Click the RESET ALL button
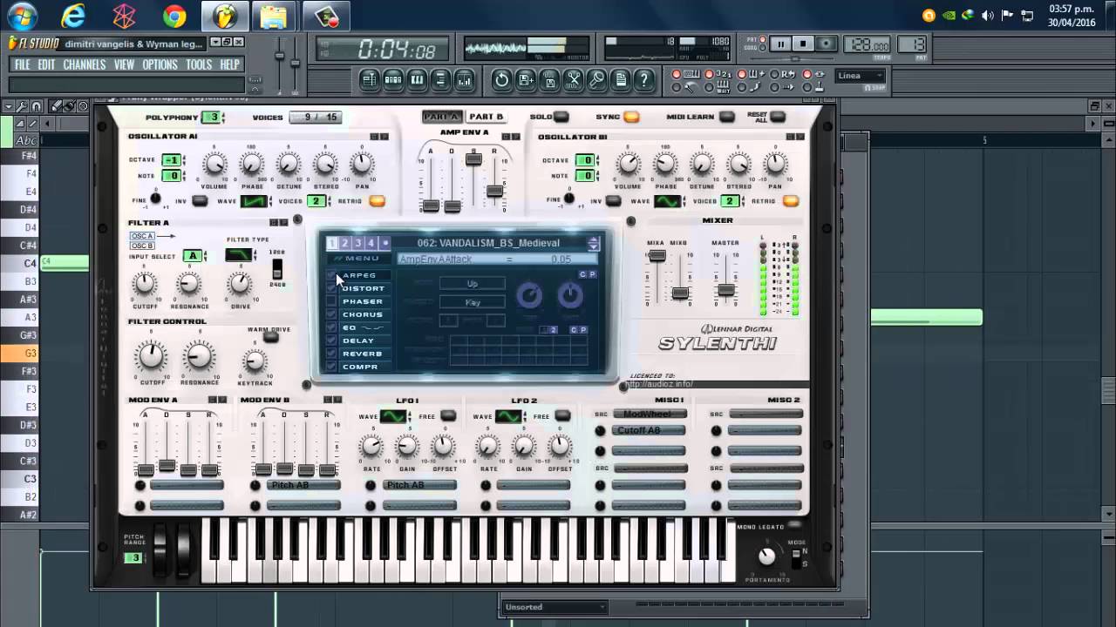The height and width of the screenshot is (627, 1116). pos(778,117)
